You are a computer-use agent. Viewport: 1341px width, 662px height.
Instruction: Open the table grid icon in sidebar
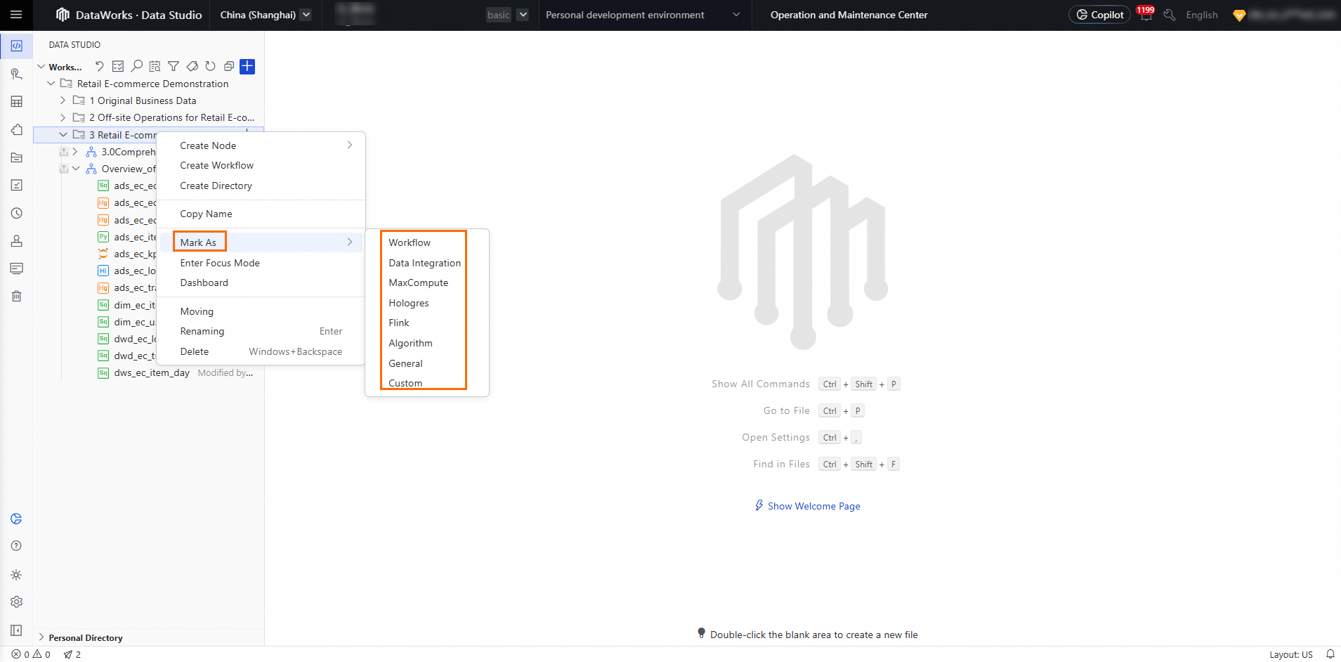[17, 102]
